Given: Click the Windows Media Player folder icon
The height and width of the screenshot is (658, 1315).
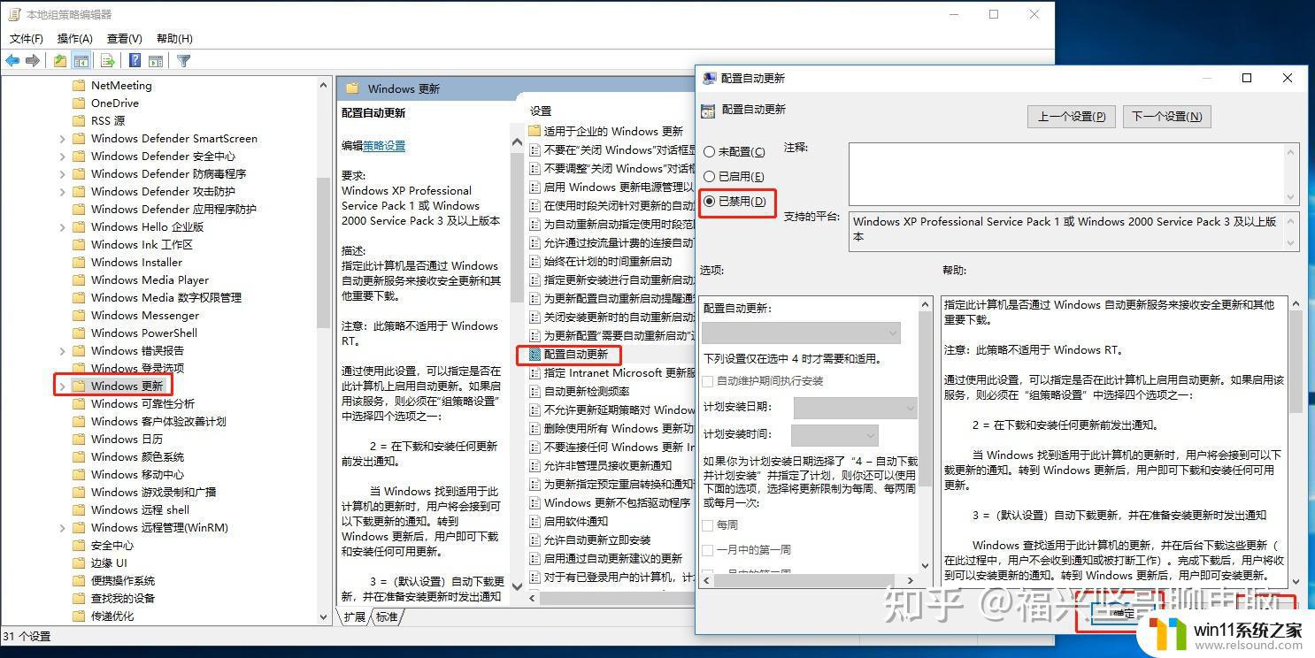Looking at the screenshot, I should pos(78,280).
